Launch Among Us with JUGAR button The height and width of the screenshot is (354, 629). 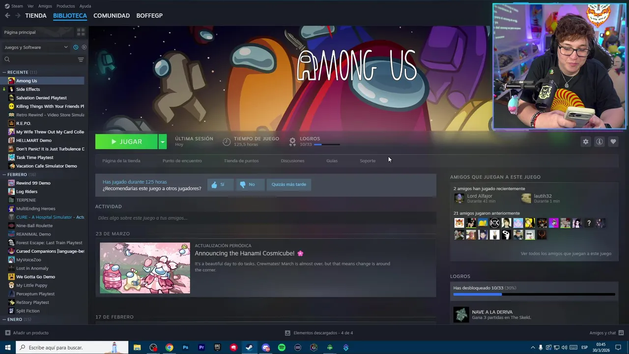pyautogui.click(x=126, y=142)
